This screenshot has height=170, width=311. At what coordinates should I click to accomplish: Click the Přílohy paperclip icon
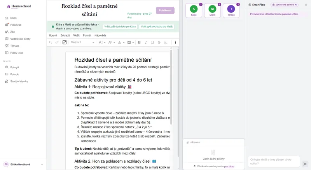(x=188, y=142)
